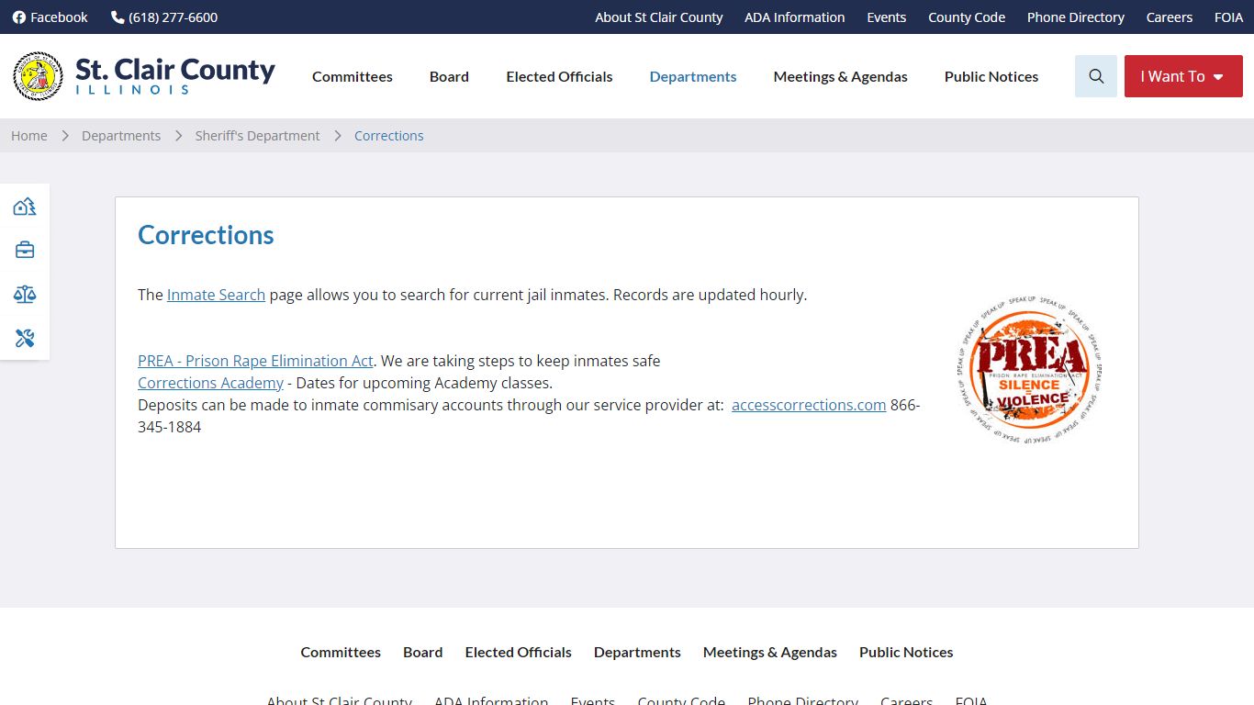The image size is (1254, 705).
Task: Go to Home breadcrumb
Action: (x=29, y=135)
